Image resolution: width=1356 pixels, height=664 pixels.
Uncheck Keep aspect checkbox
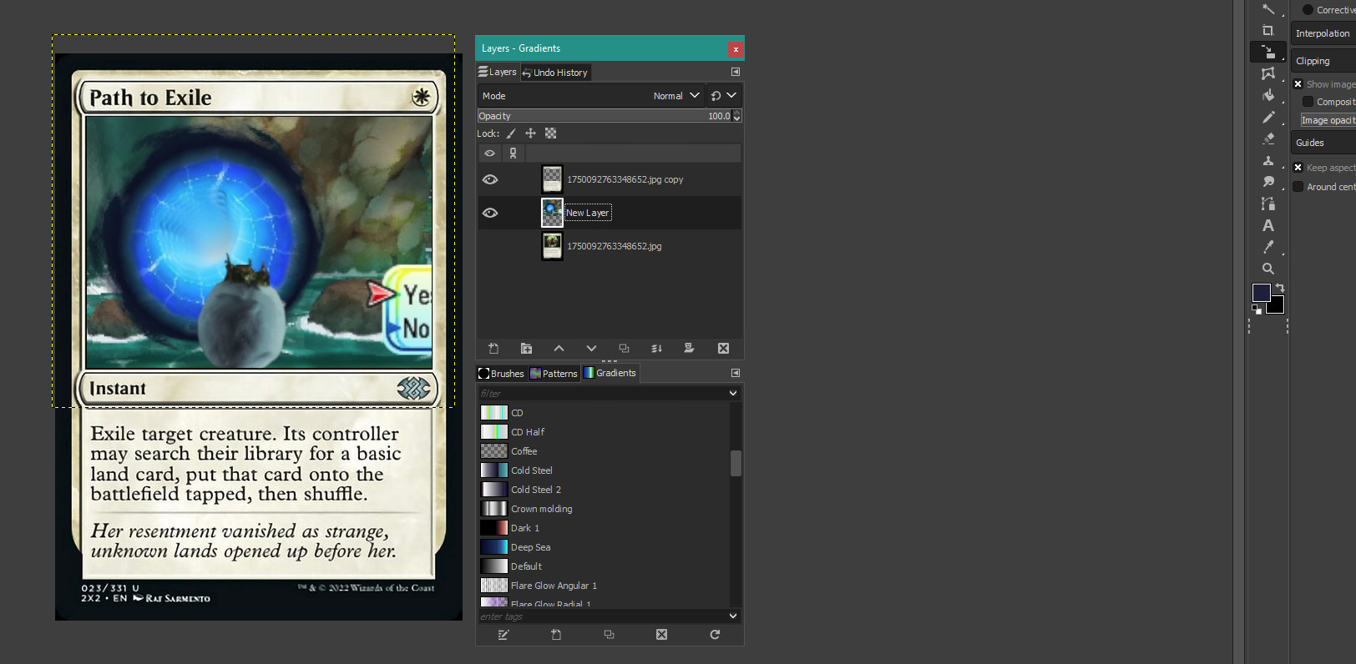coord(1298,168)
